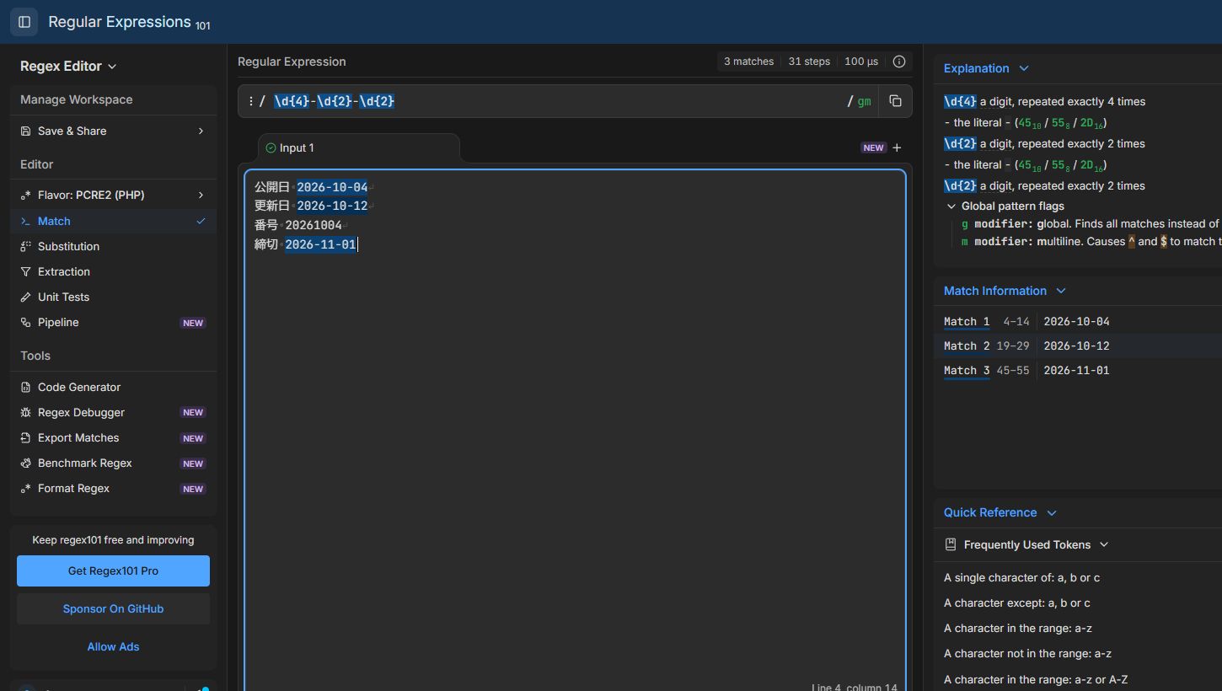The width and height of the screenshot is (1222, 691).
Task: Click the Substitution mode icon
Action: click(25, 247)
